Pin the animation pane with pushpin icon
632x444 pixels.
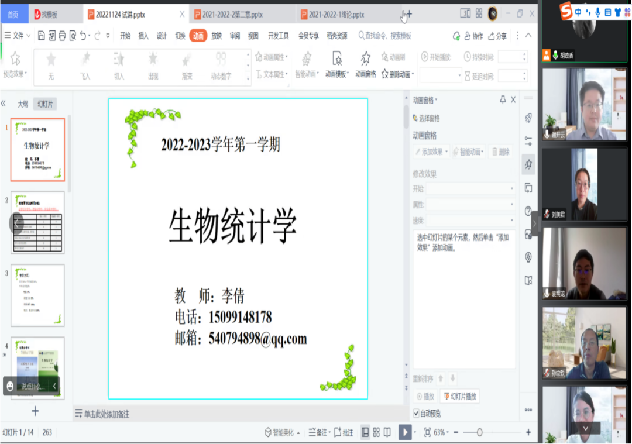point(502,100)
